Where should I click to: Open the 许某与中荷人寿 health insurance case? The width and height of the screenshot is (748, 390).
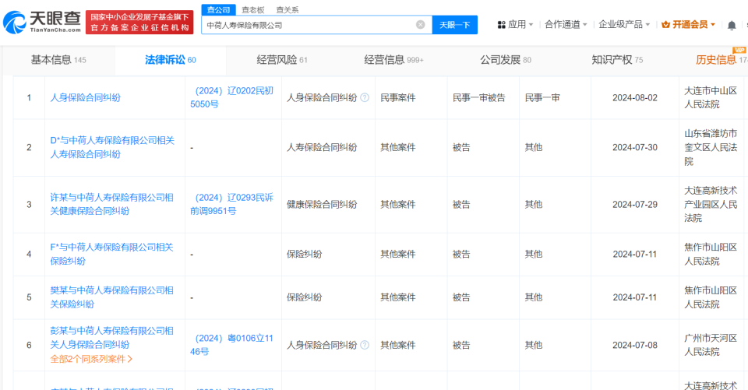click(111, 204)
